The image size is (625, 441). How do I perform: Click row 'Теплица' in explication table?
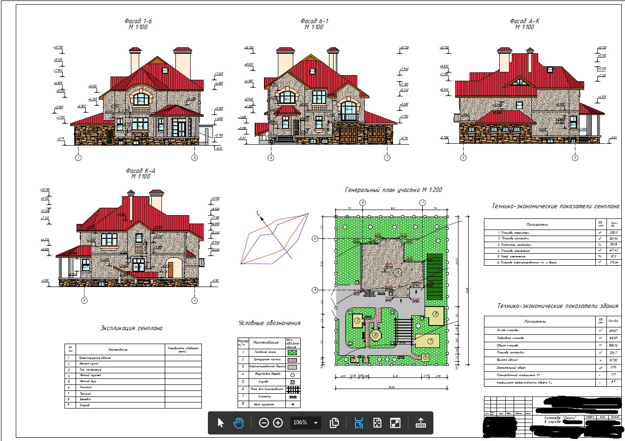pos(133,393)
